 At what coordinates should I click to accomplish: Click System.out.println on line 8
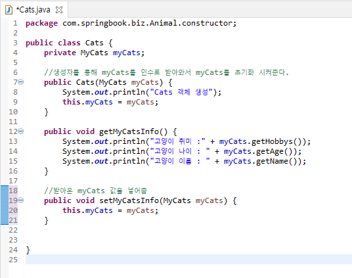click(x=104, y=92)
